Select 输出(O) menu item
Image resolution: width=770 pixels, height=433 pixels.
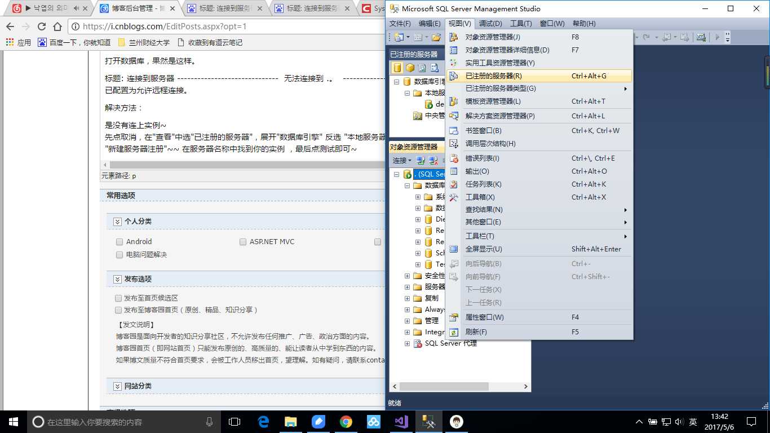(x=539, y=171)
